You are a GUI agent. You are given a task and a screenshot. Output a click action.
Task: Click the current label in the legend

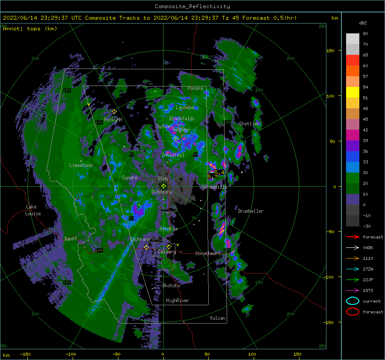click(371, 301)
